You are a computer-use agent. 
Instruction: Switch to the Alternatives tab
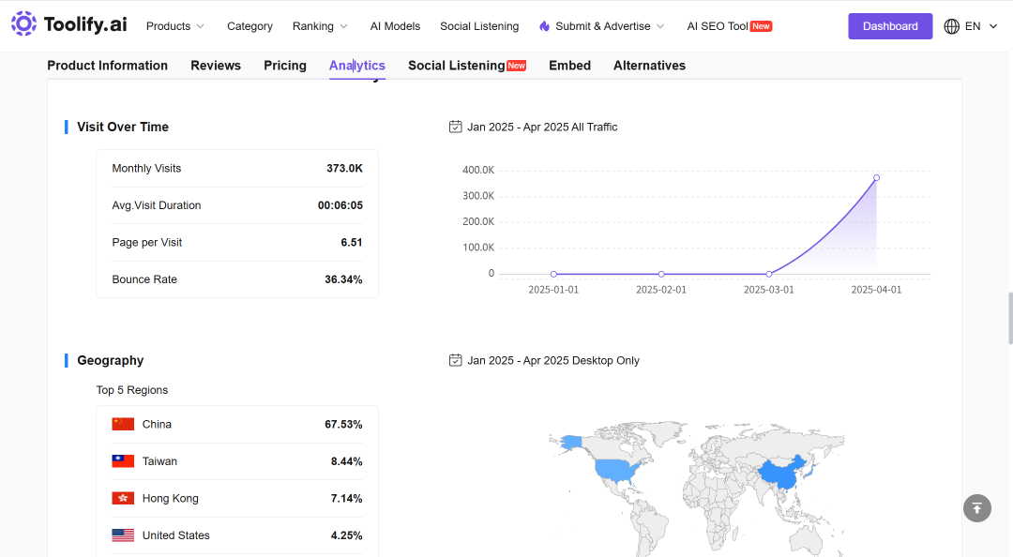649,66
